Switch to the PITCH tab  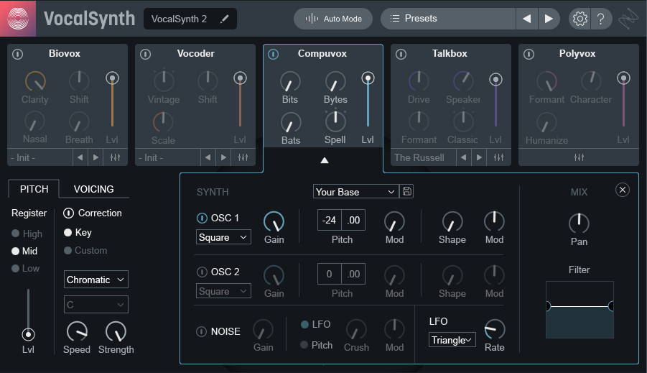34,189
